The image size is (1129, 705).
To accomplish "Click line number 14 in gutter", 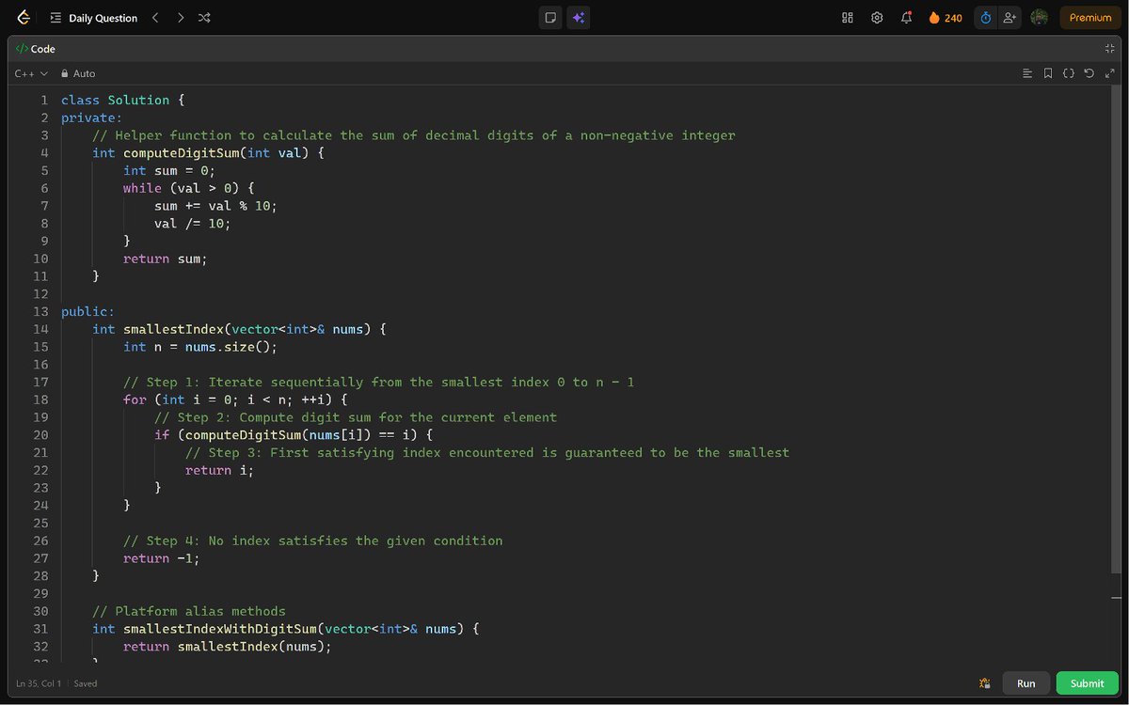I will pyautogui.click(x=40, y=329).
